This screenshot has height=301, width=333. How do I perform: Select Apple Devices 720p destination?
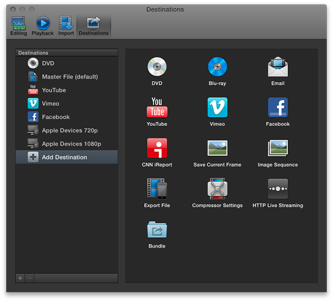[67, 130]
